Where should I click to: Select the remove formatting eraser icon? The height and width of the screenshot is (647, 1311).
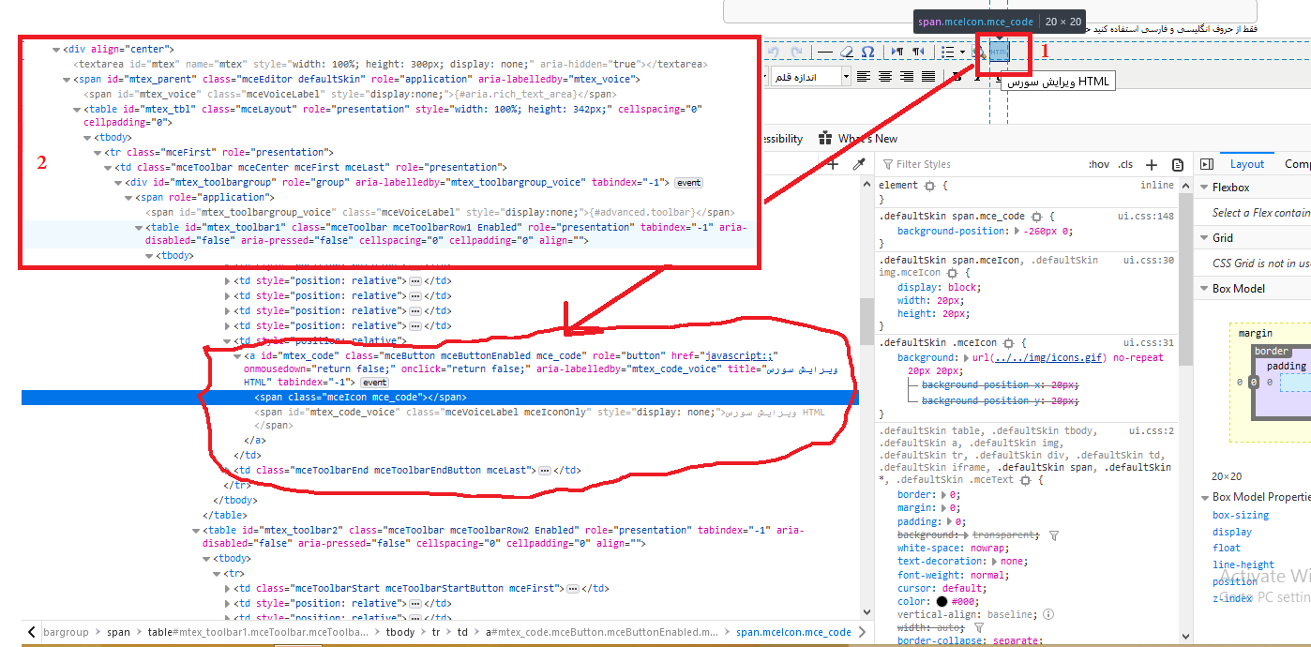(x=847, y=52)
